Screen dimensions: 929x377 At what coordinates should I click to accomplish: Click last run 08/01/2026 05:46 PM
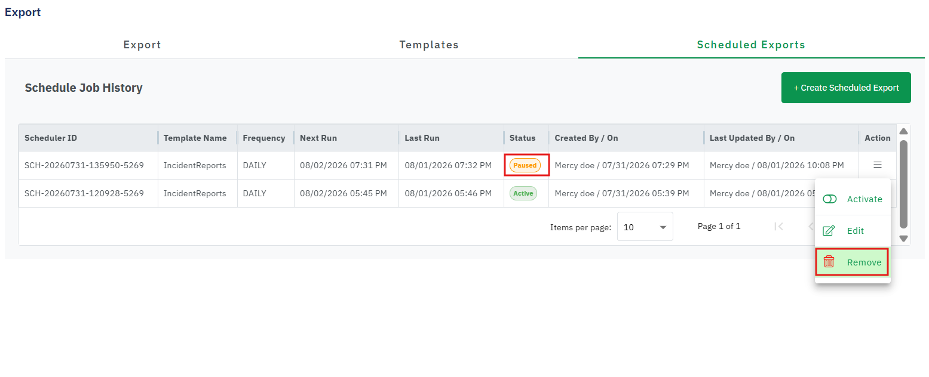(448, 193)
